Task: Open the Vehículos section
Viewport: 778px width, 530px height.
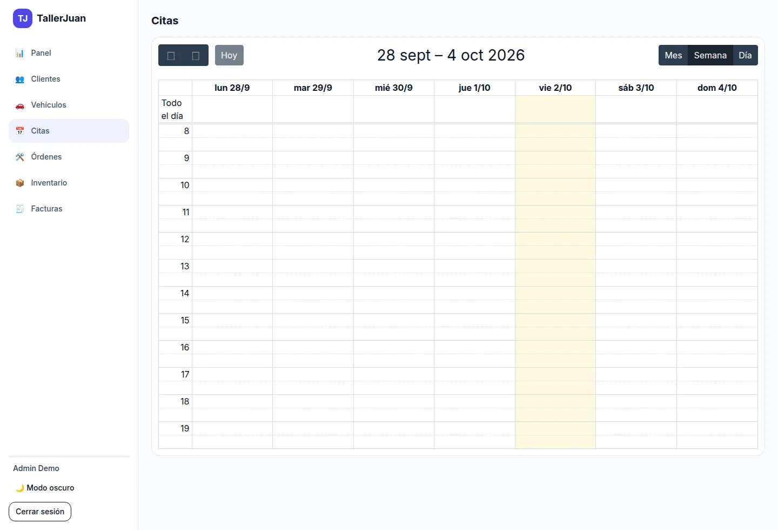Action: [69, 105]
